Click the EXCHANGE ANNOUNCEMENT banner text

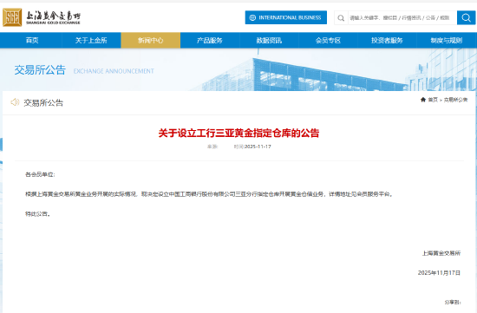tap(114, 71)
